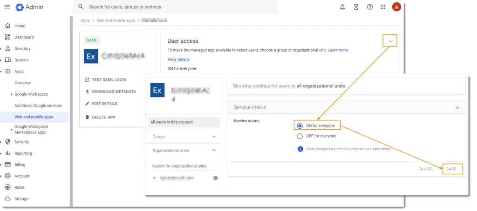Click the CANCEL button
This screenshot has width=477, height=211.
(x=426, y=169)
